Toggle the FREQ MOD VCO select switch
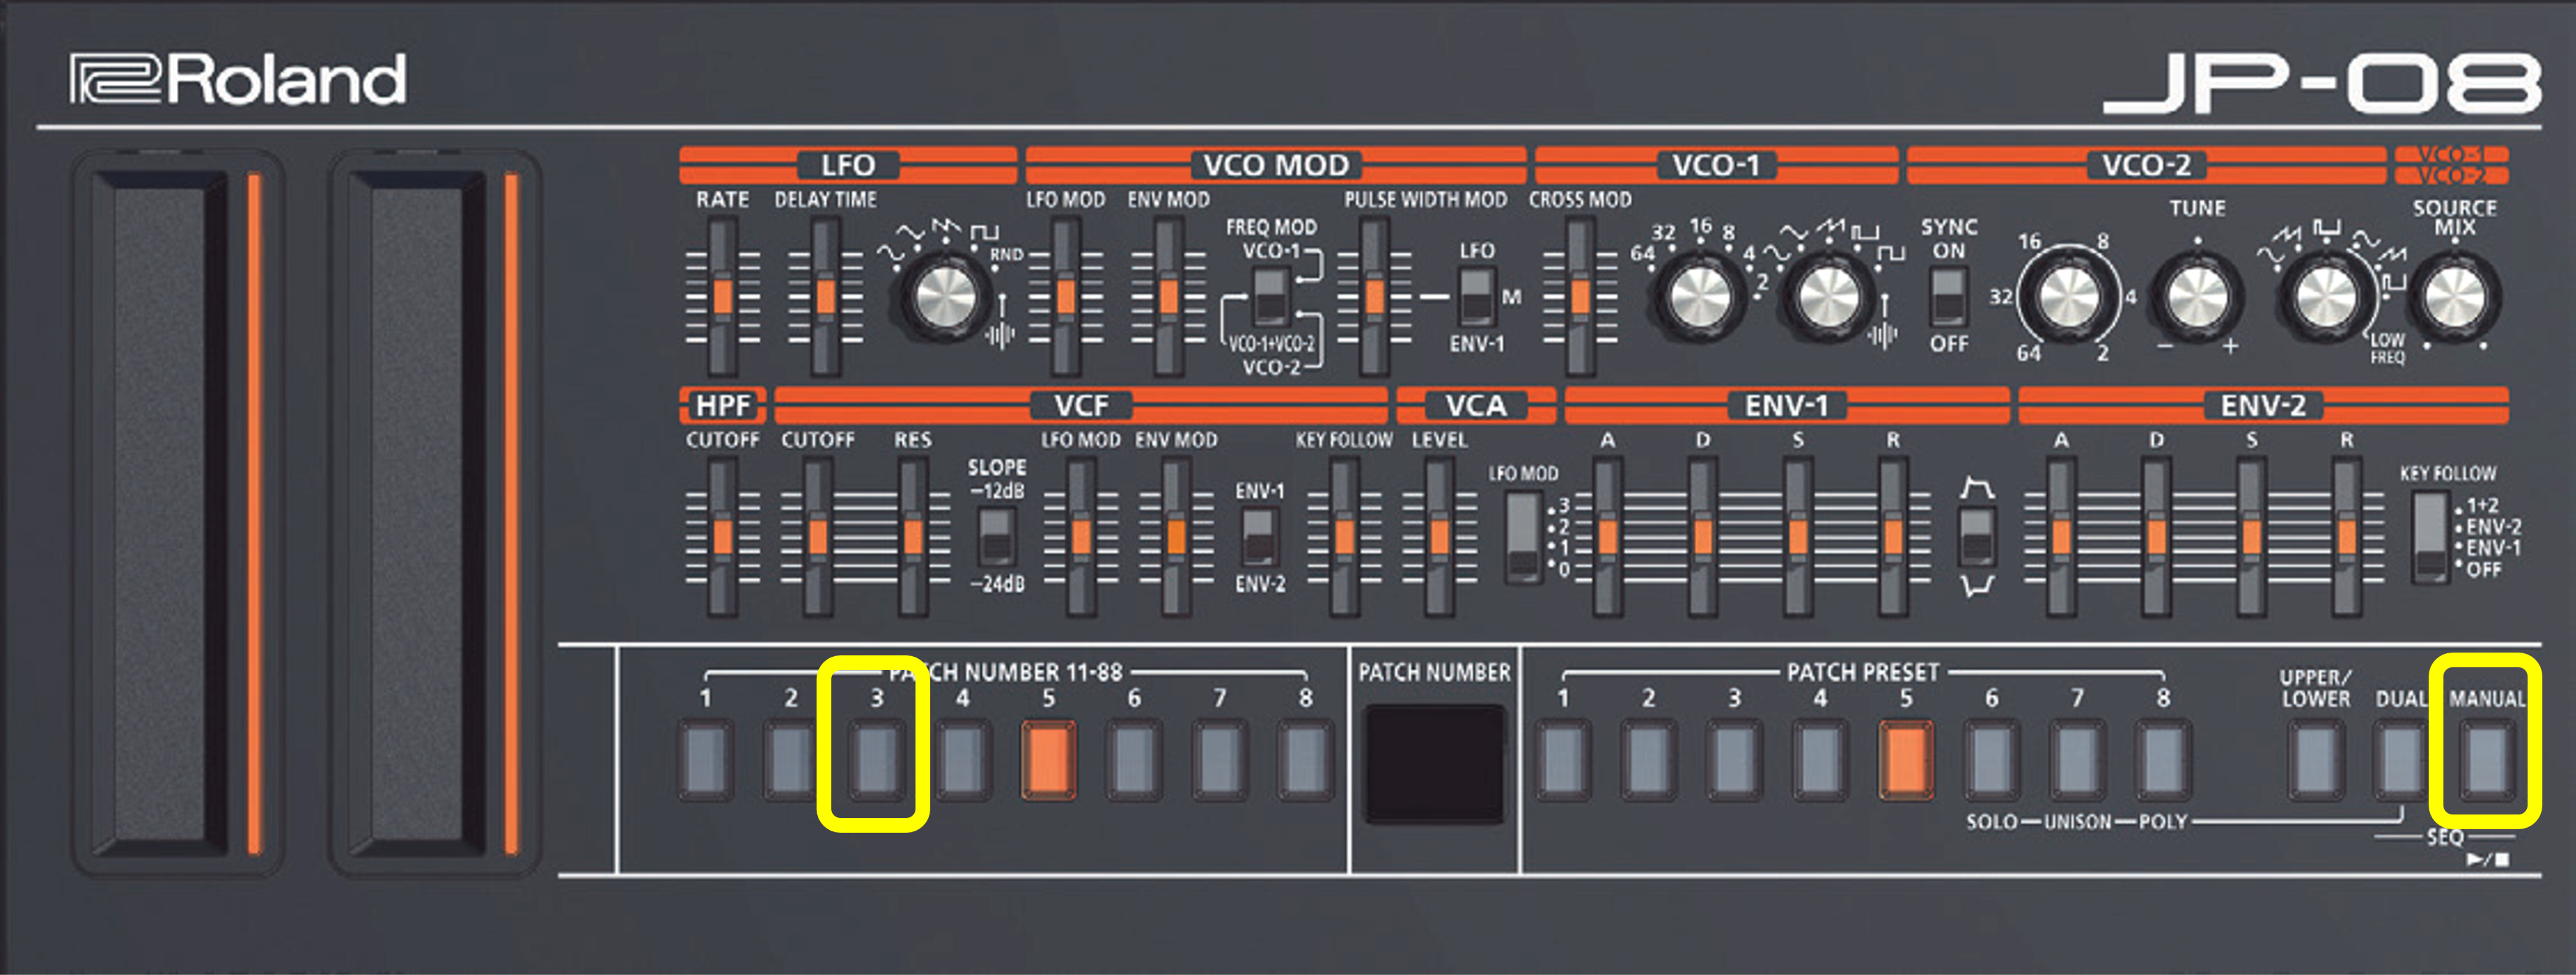Viewport: 2576px width, 975px height. tap(1270, 296)
